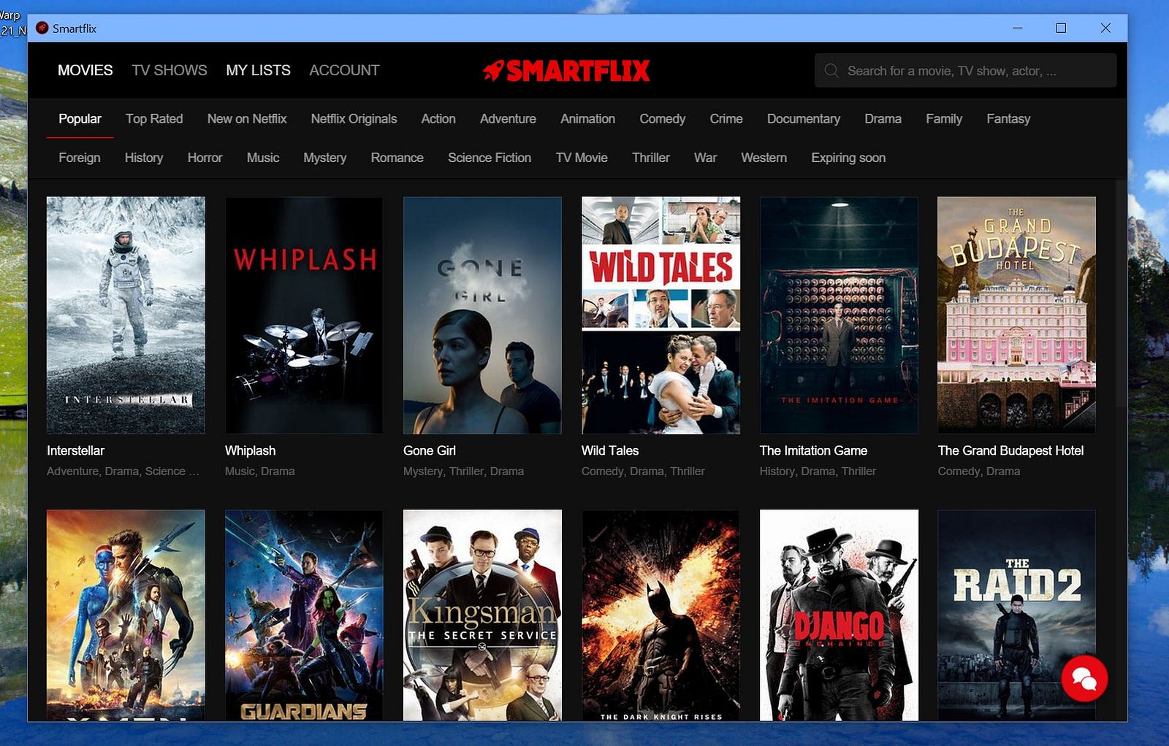Select the Popular tab

[x=80, y=119]
